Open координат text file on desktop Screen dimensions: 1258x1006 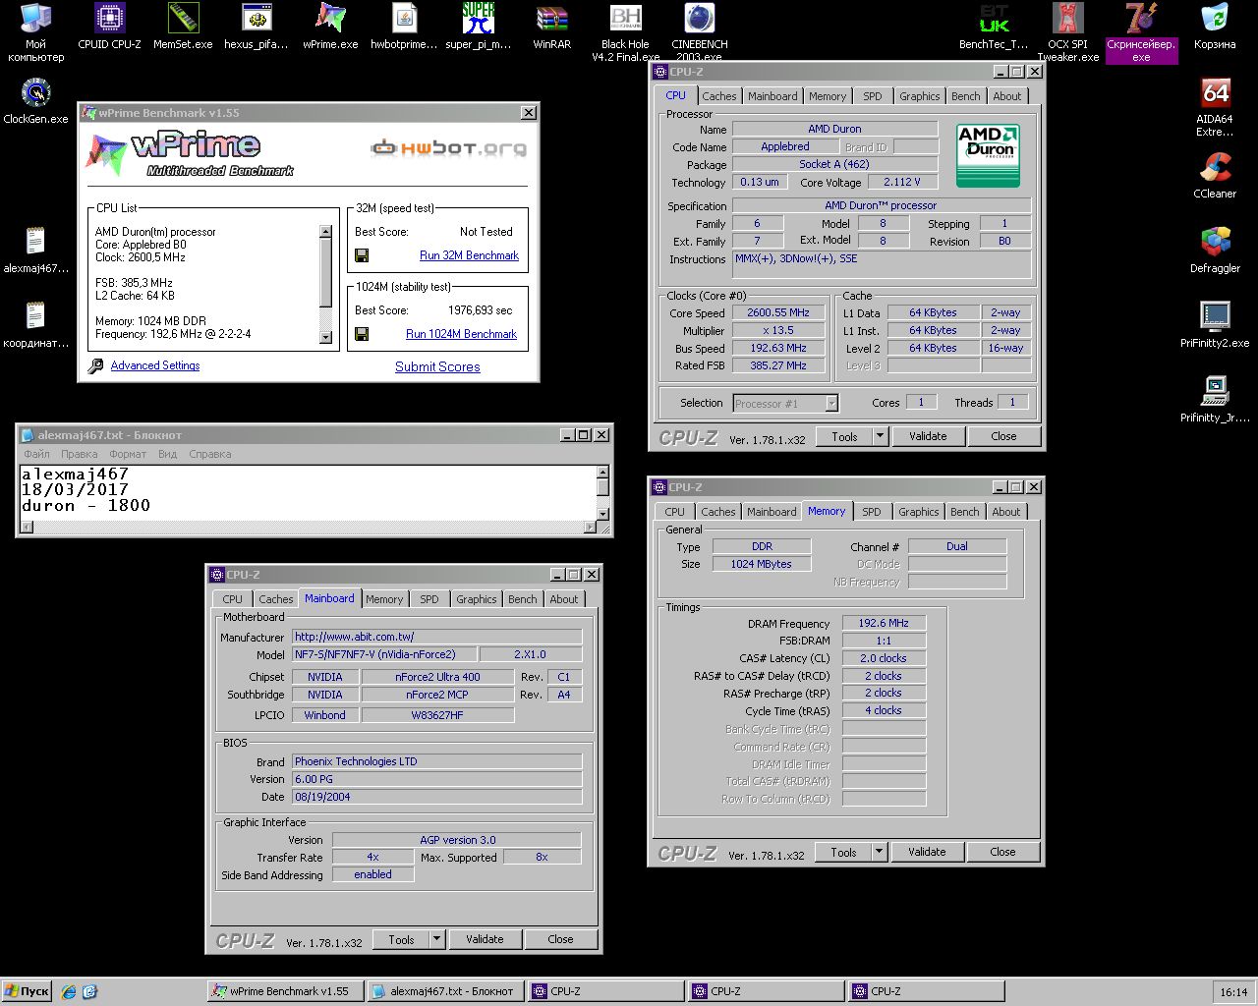point(35,325)
